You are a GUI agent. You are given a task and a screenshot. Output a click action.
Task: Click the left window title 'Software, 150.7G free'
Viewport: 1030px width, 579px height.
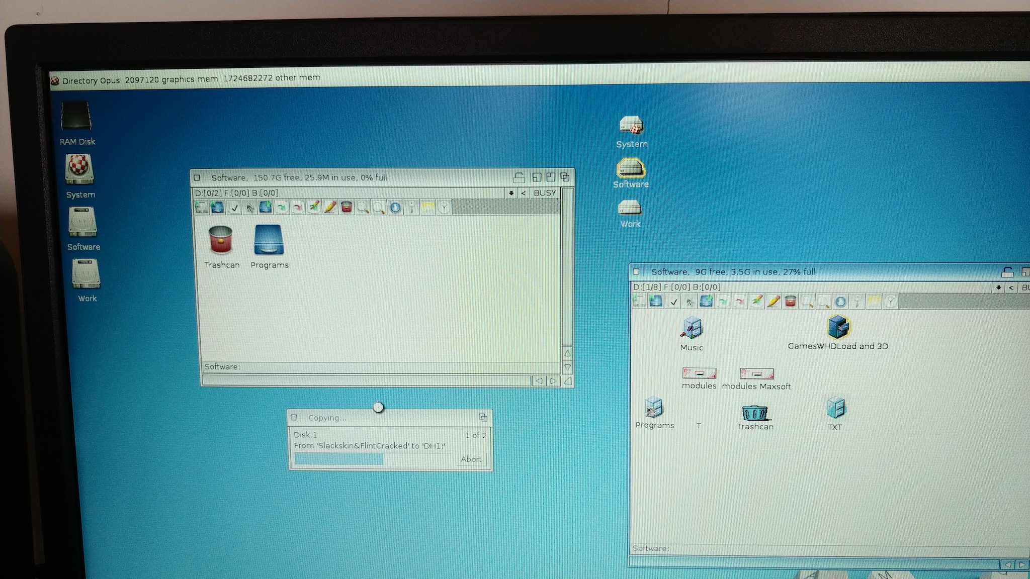[x=255, y=177]
